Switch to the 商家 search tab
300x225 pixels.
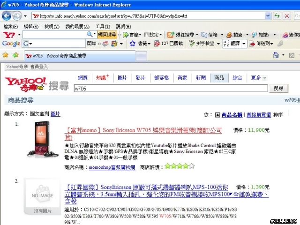(182, 78)
